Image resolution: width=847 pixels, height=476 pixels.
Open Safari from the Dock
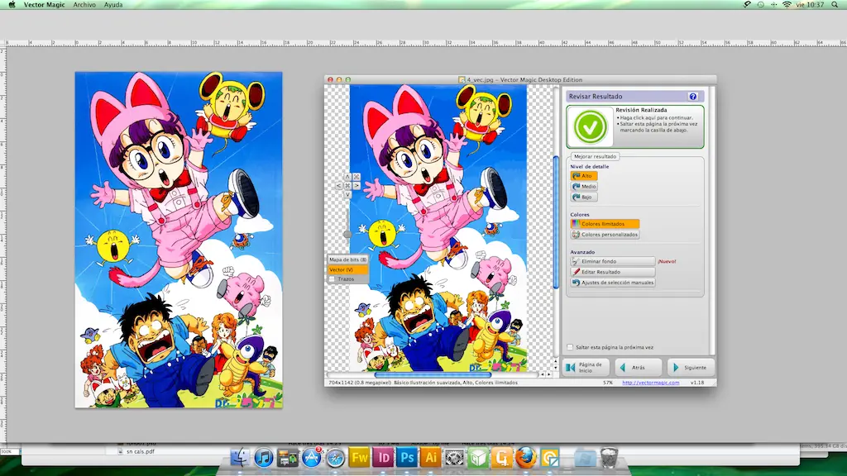coord(336,458)
